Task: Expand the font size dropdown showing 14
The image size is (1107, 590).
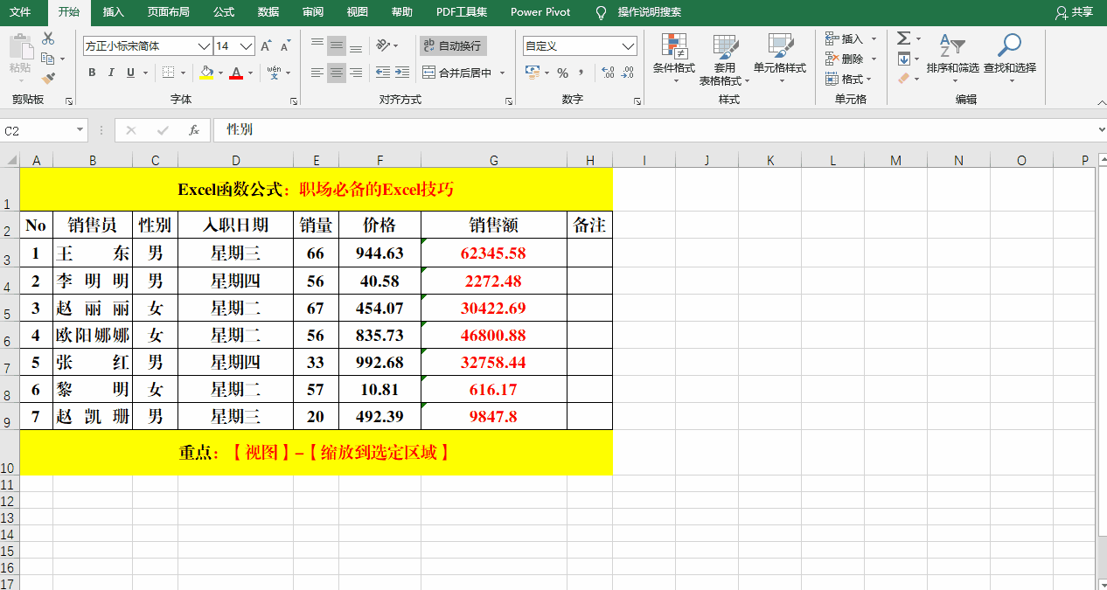Action: pos(247,45)
